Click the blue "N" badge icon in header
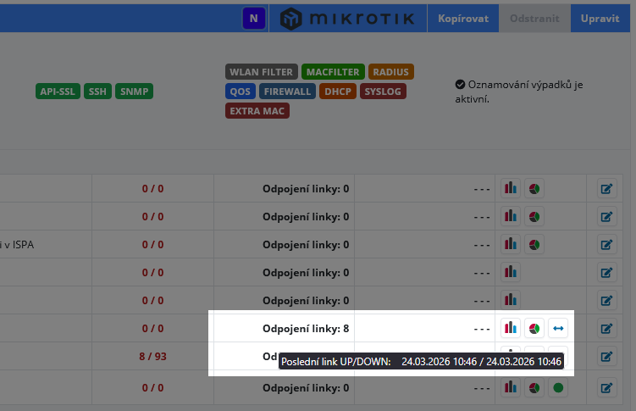The width and height of the screenshot is (636, 411). (x=253, y=18)
